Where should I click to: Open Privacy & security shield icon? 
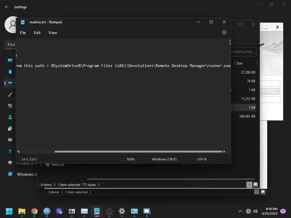tap(10, 163)
